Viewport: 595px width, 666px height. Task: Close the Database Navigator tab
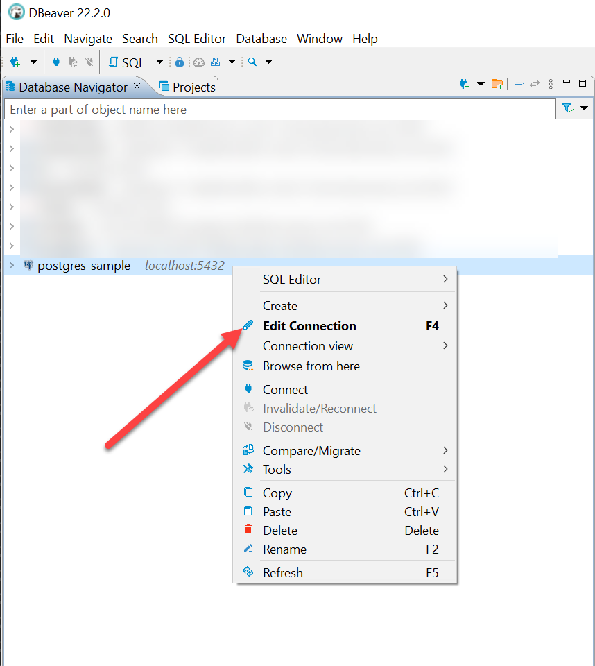tap(137, 87)
